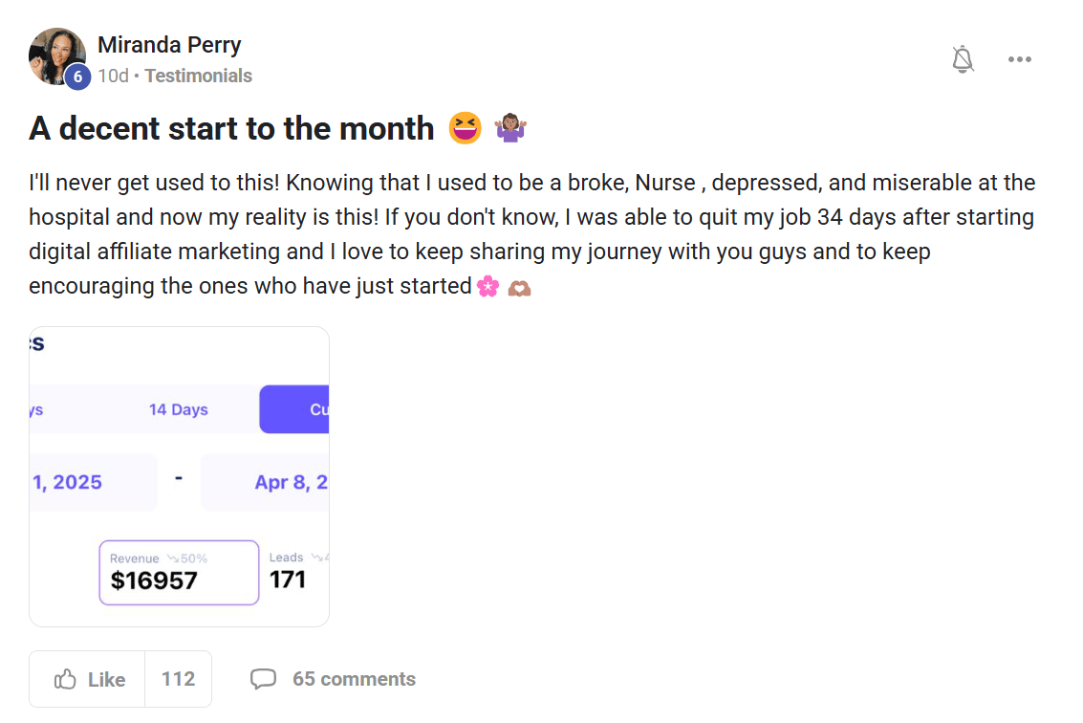Click the Revenue $16957 card
This screenshot has width=1083, height=723.
179,572
